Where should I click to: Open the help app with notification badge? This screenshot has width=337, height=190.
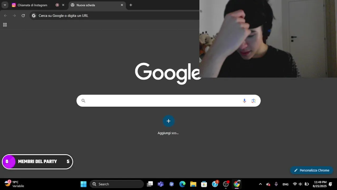(x=215, y=184)
